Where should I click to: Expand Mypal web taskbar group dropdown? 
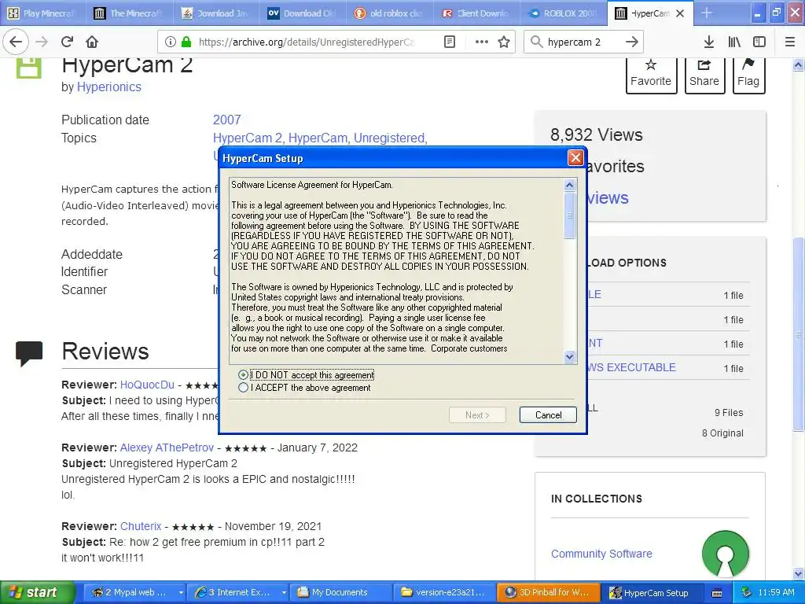tap(181, 593)
